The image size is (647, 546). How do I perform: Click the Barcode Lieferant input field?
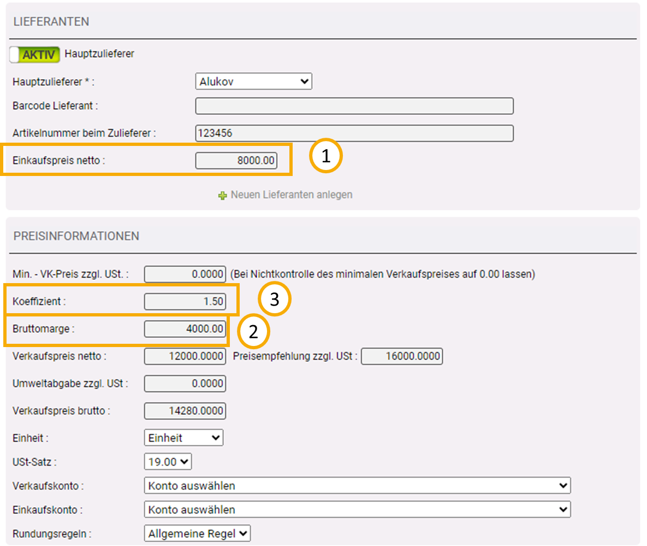pos(354,106)
